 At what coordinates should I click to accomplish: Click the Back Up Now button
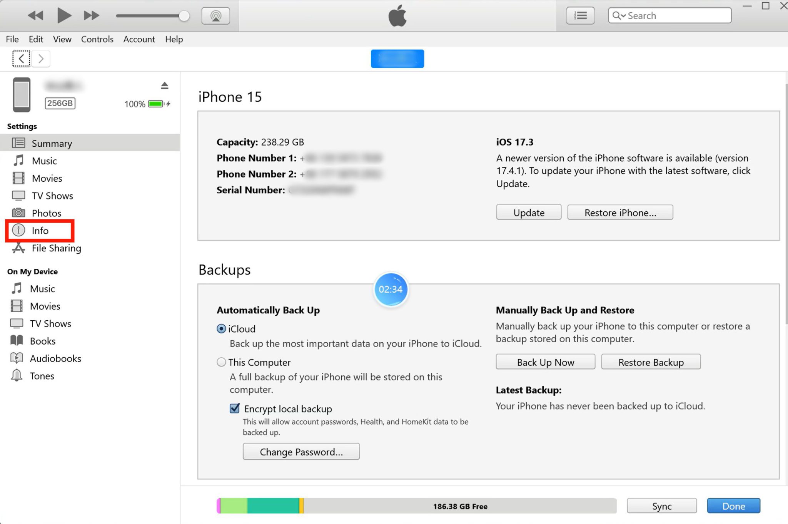pyautogui.click(x=545, y=362)
